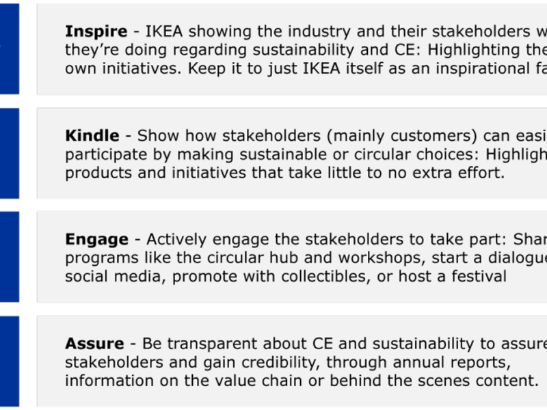This screenshot has height=410, width=547.
Task: Select the blue bar beside the Assure box
Action: tap(9, 361)
